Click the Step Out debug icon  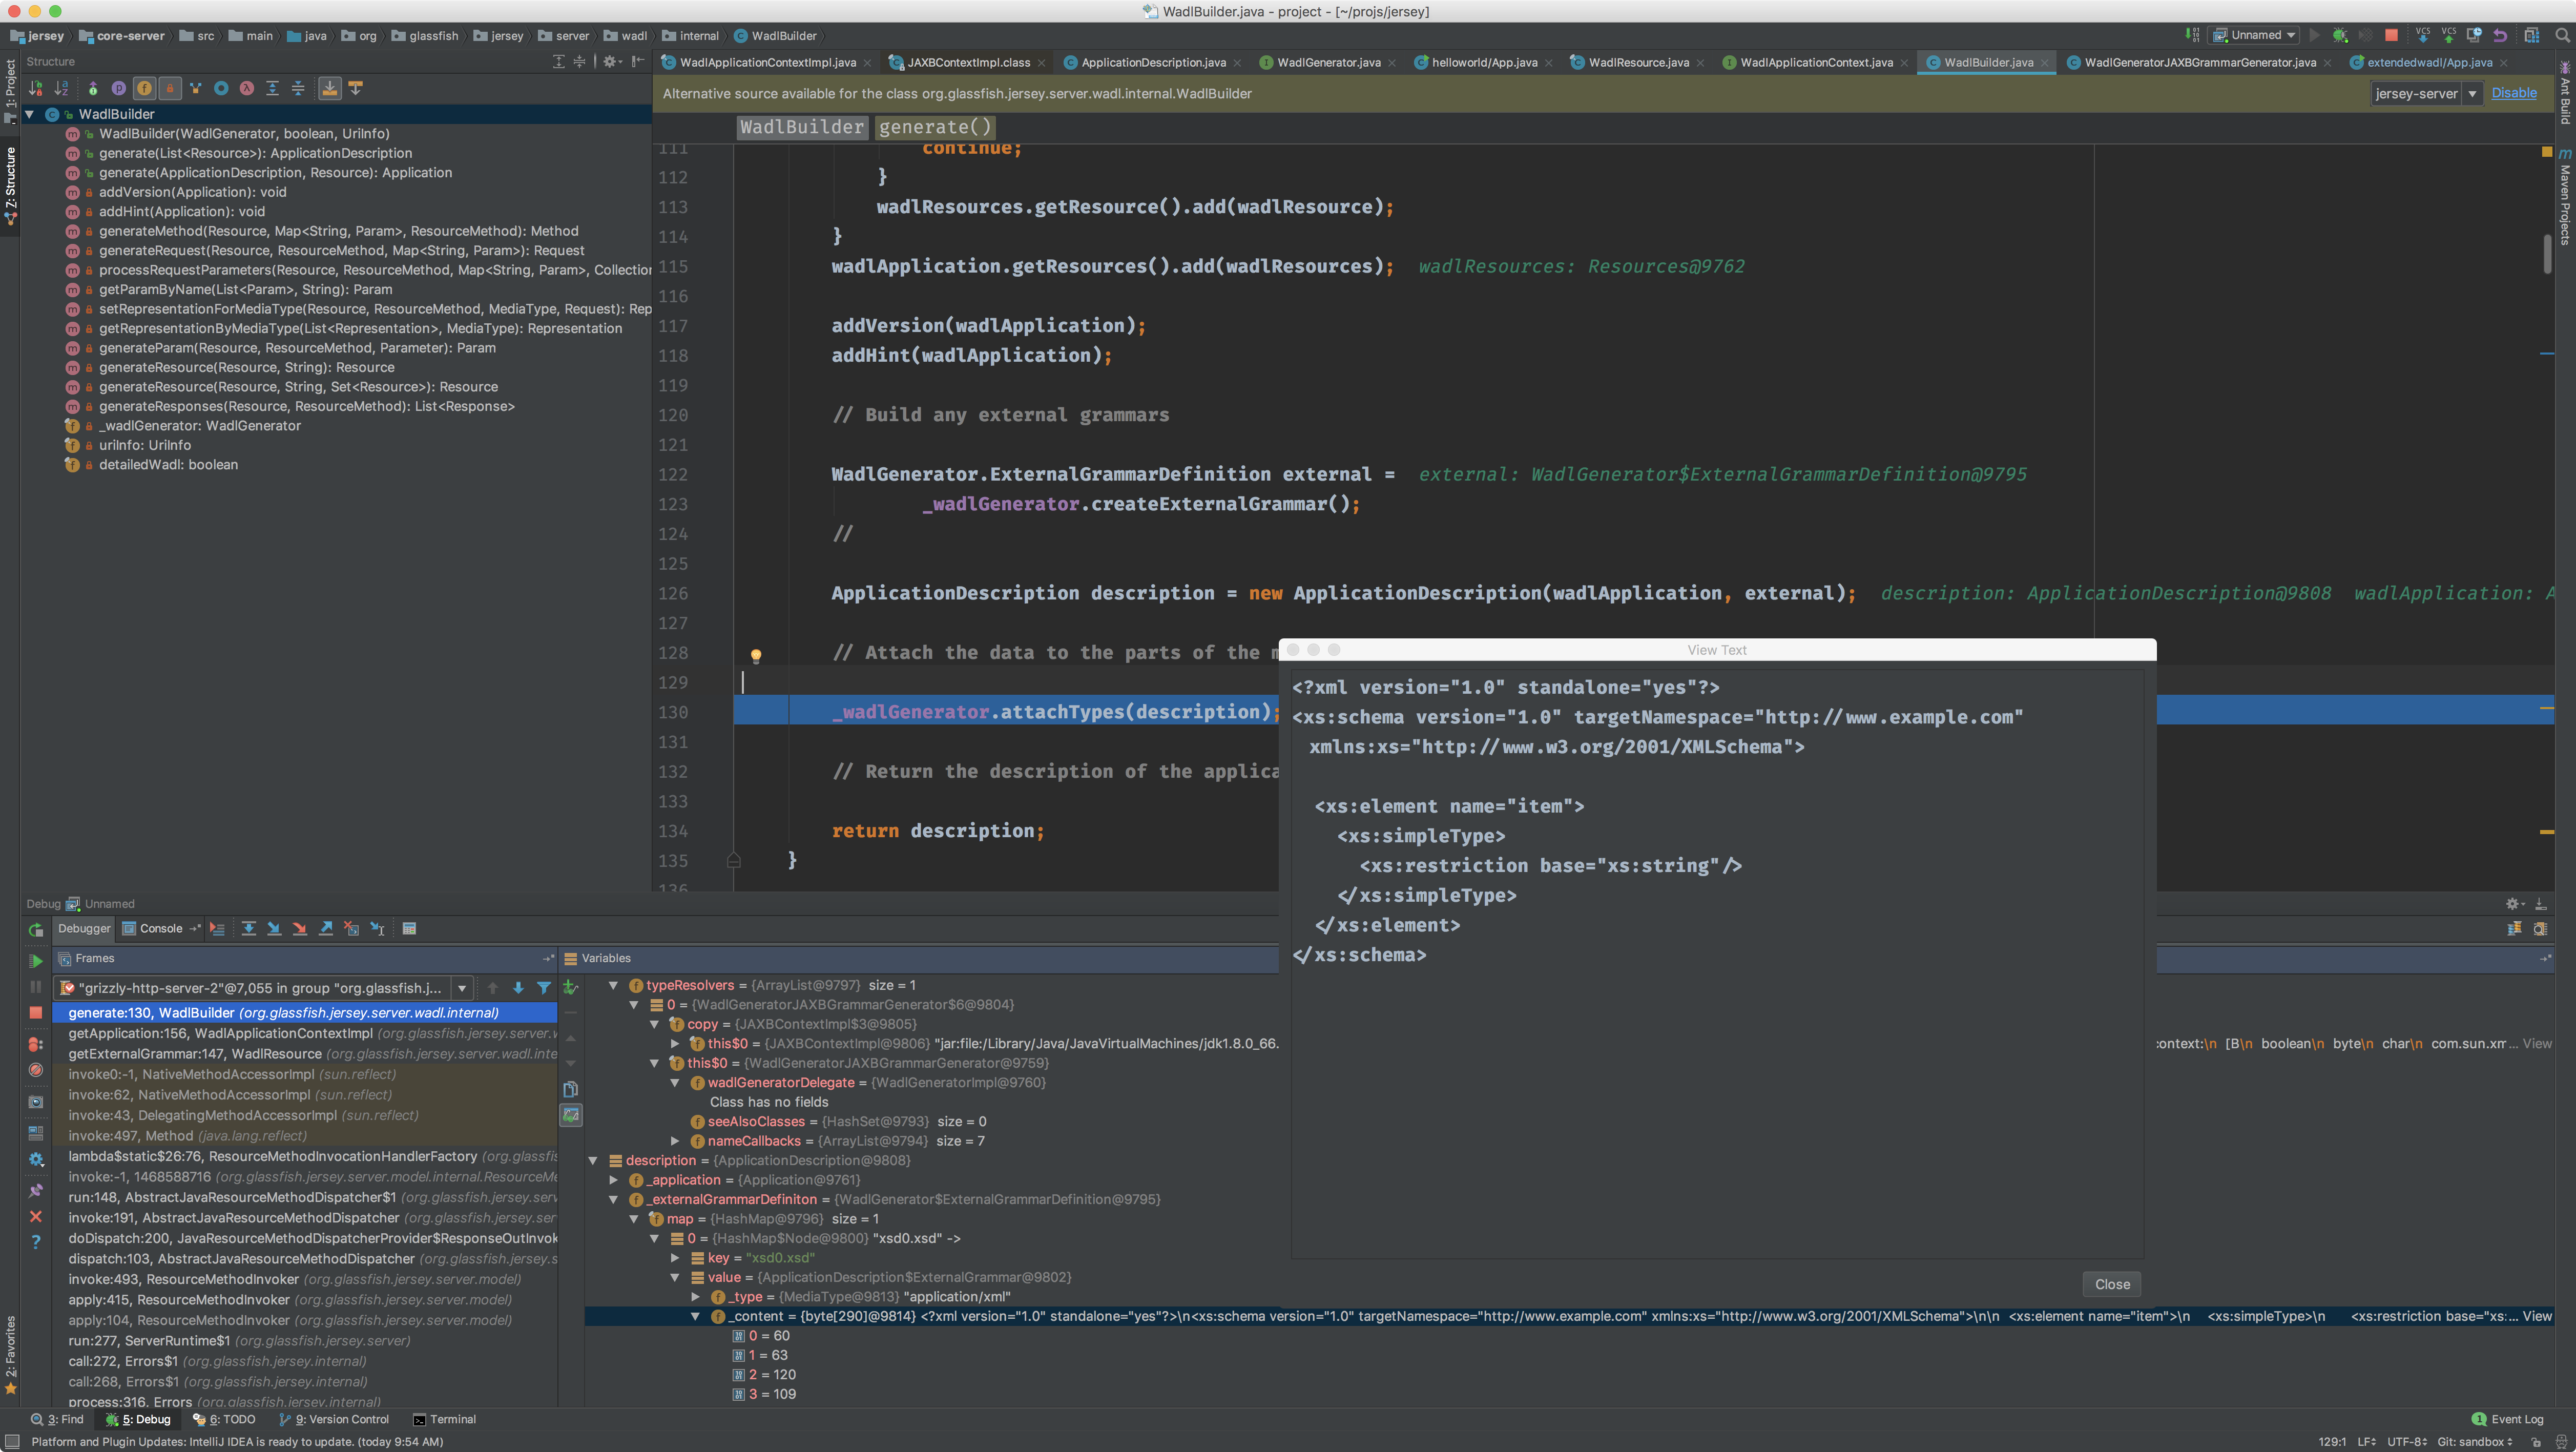point(326,929)
